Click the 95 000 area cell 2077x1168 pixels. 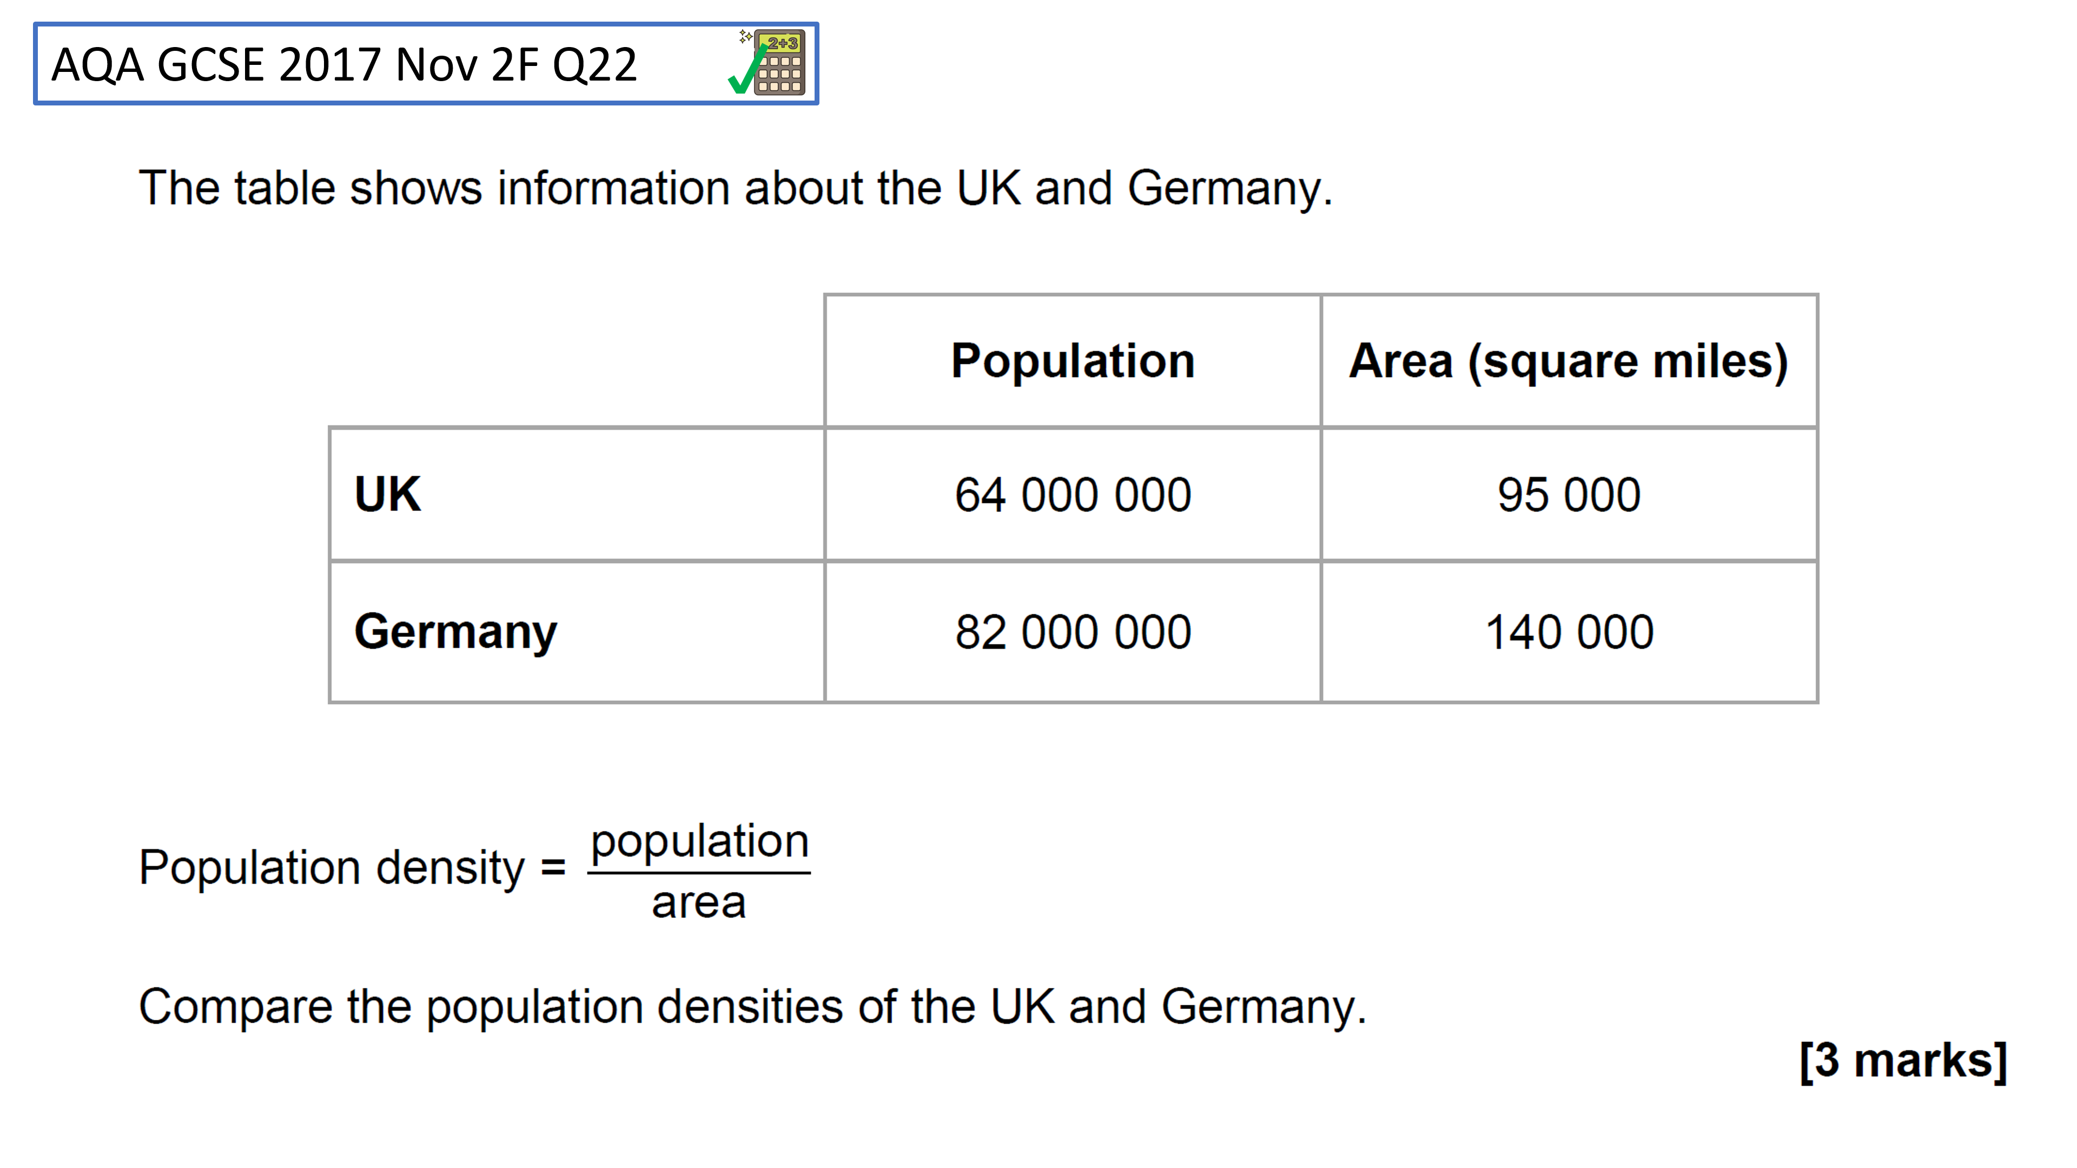pos(1568,494)
